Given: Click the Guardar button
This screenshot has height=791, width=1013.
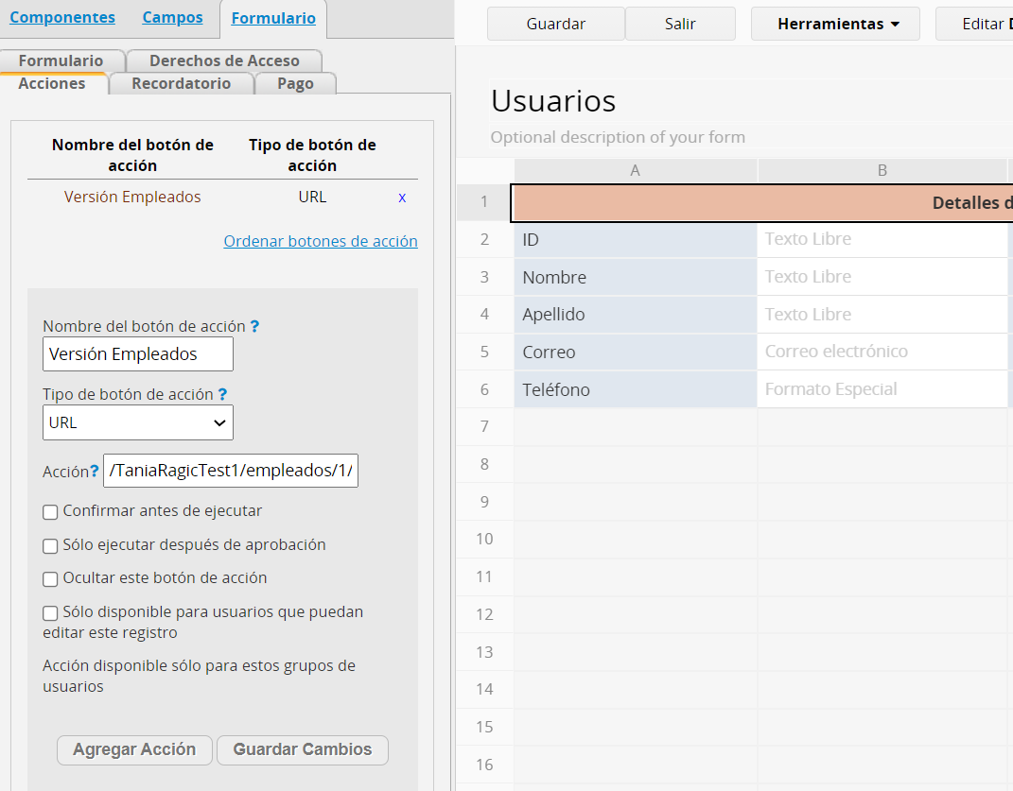Looking at the screenshot, I should coord(555,24).
